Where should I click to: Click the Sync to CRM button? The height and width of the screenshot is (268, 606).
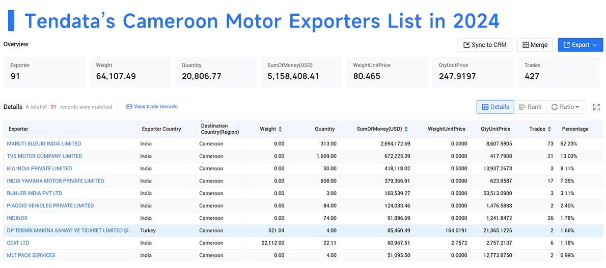tap(485, 45)
